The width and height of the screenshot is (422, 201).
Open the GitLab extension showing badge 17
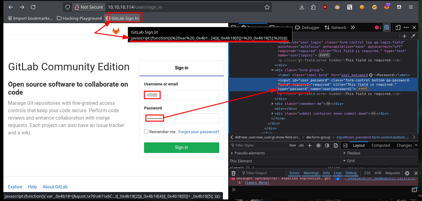click(x=387, y=6)
